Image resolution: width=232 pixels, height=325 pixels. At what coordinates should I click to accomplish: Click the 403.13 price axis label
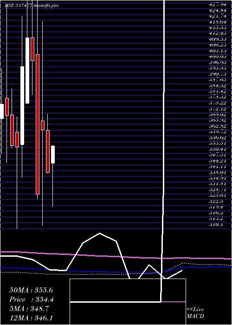(x=217, y=51)
